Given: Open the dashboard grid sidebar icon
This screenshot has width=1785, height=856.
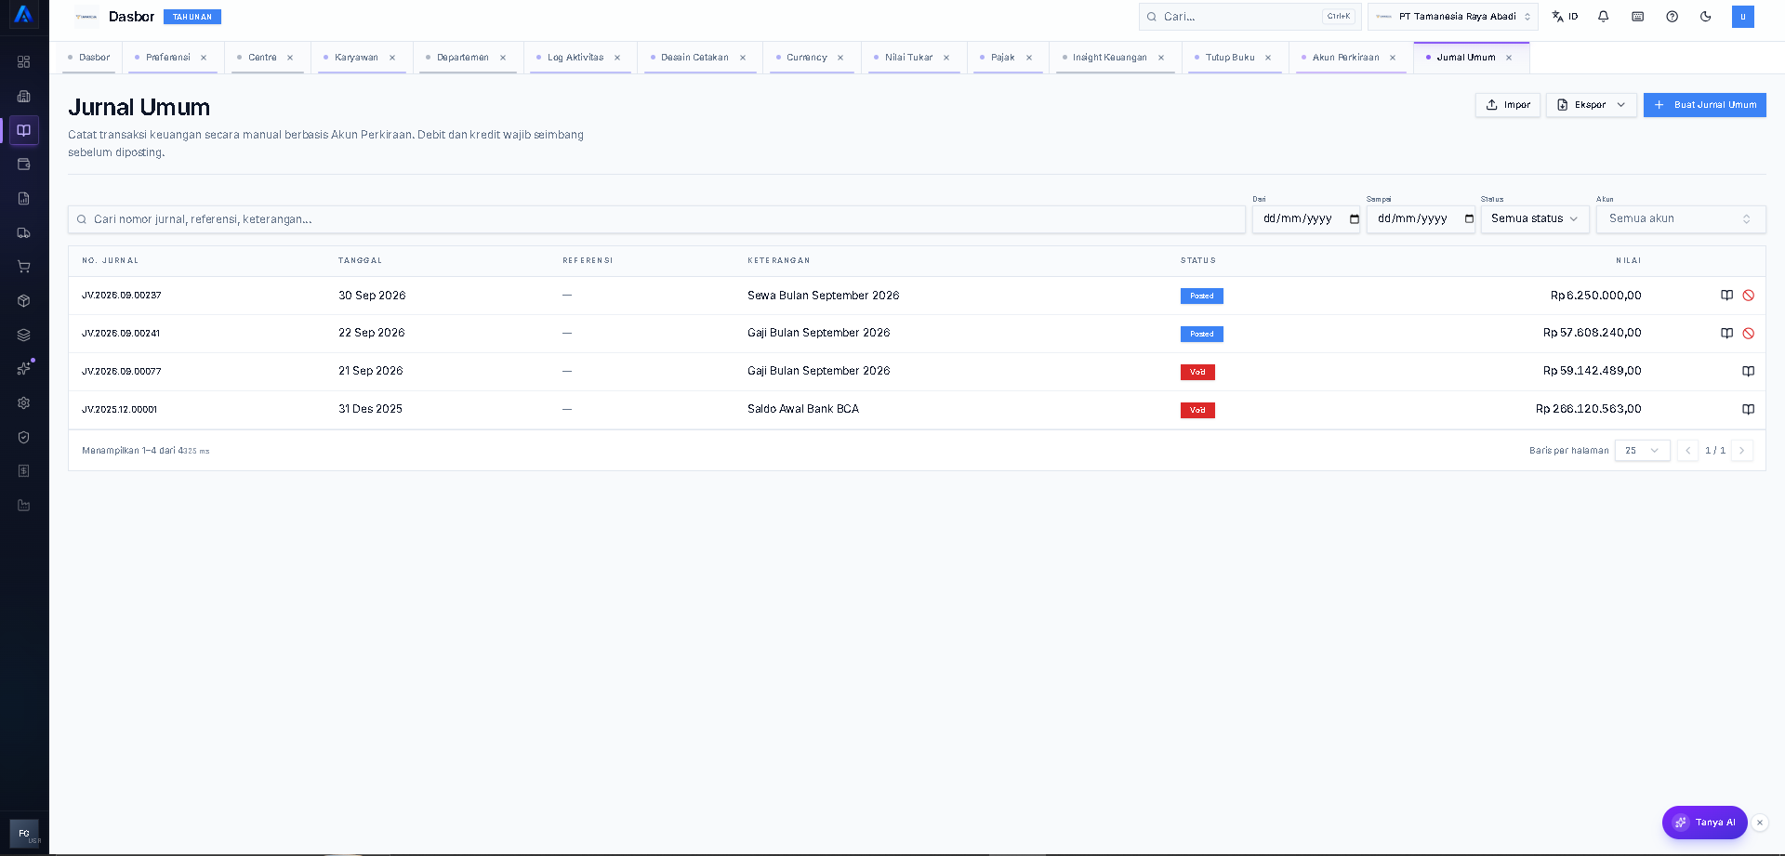Looking at the screenshot, I should (24, 62).
